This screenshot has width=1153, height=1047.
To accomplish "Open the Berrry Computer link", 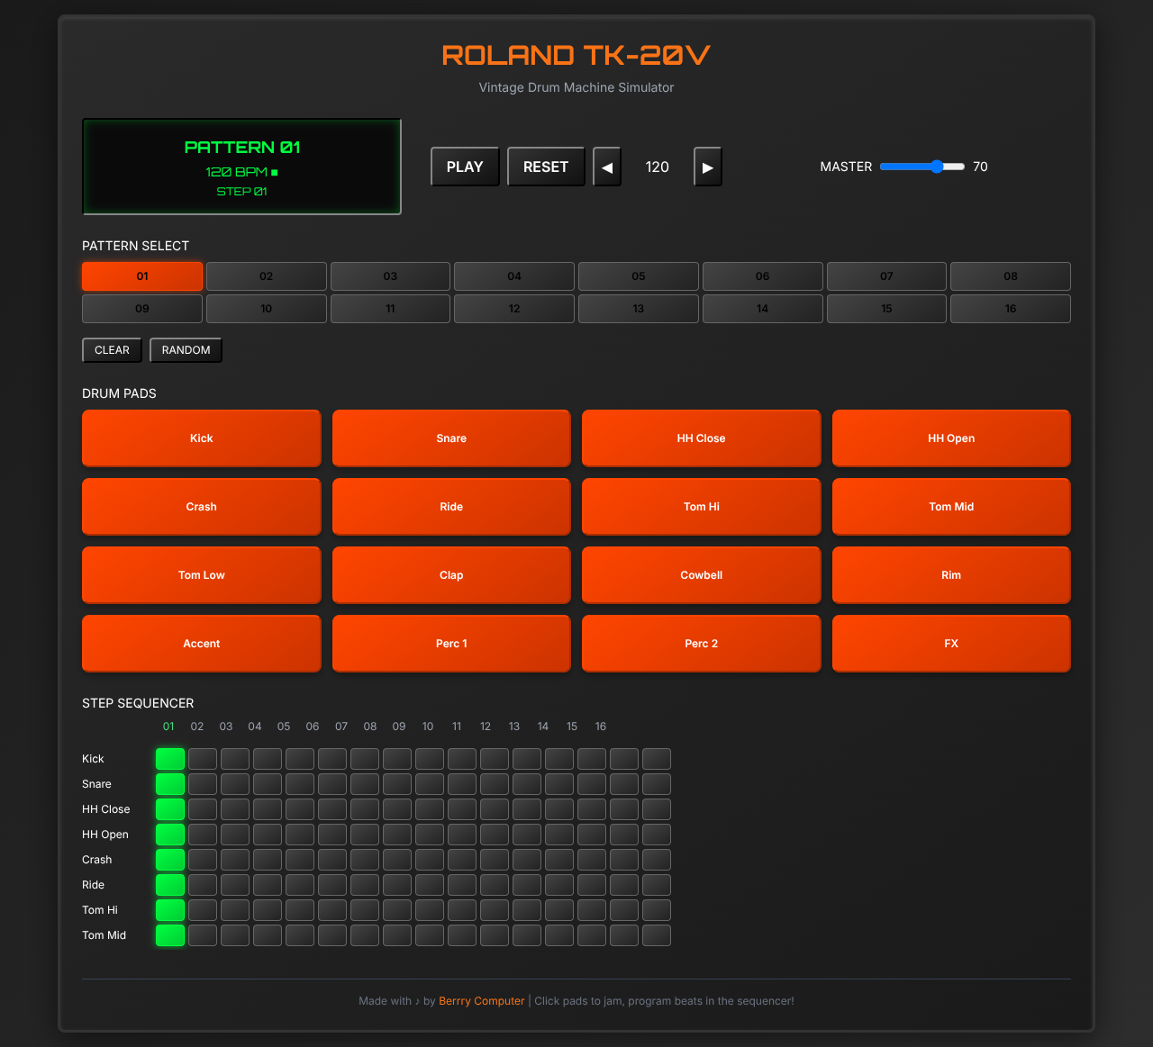I will tap(481, 1001).
